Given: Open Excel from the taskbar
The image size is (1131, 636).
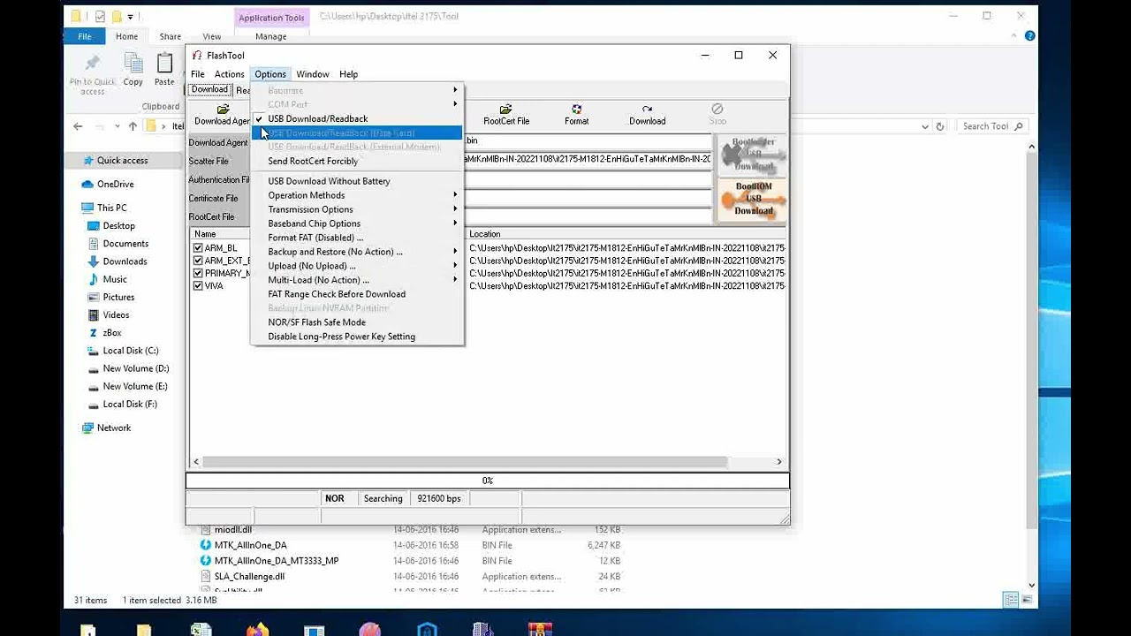Looking at the screenshot, I should point(201,629).
